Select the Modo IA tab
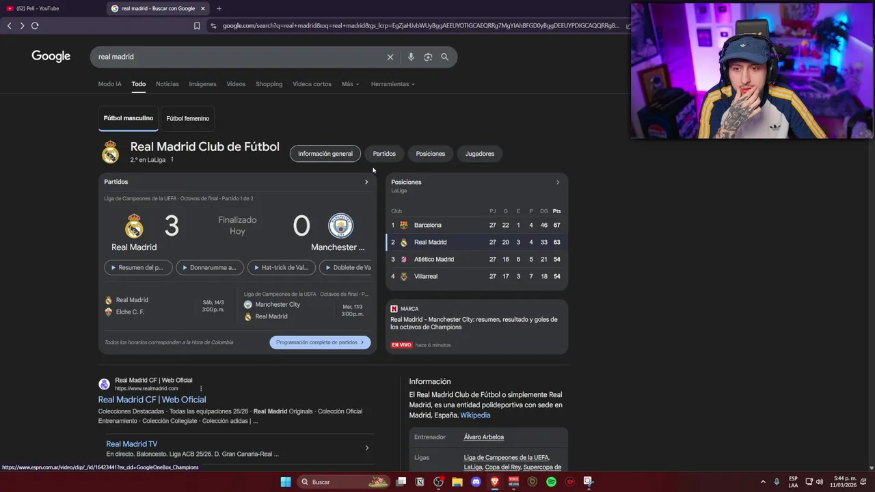This screenshot has width=875, height=492. coord(109,84)
